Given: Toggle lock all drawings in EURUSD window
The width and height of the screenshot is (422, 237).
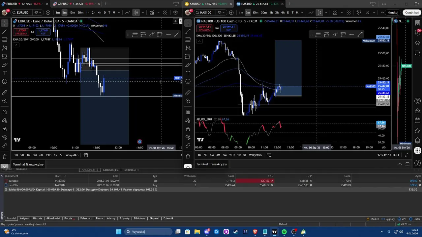Looking at the screenshot, I should (5, 129).
